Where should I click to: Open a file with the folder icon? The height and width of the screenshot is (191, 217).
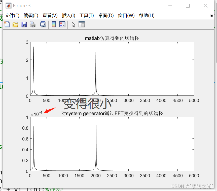click(15, 24)
